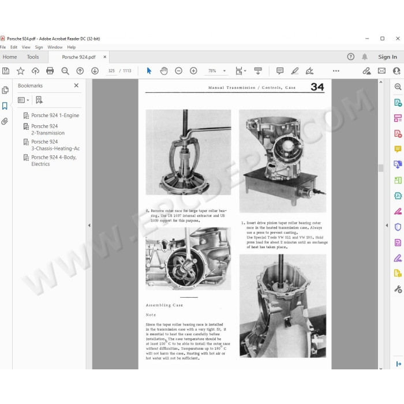Open the Window menu
The image size is (404, 404).
pos(55,47)
